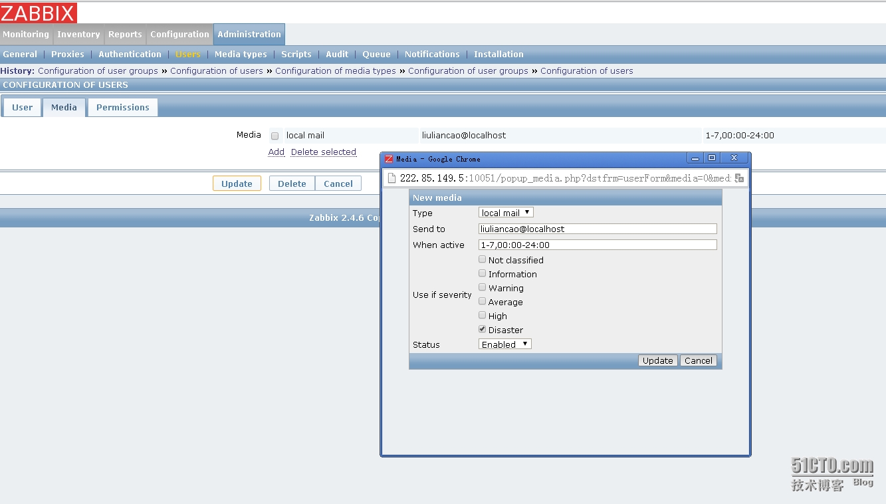Click local mail text in the media row

coord(305,135)
